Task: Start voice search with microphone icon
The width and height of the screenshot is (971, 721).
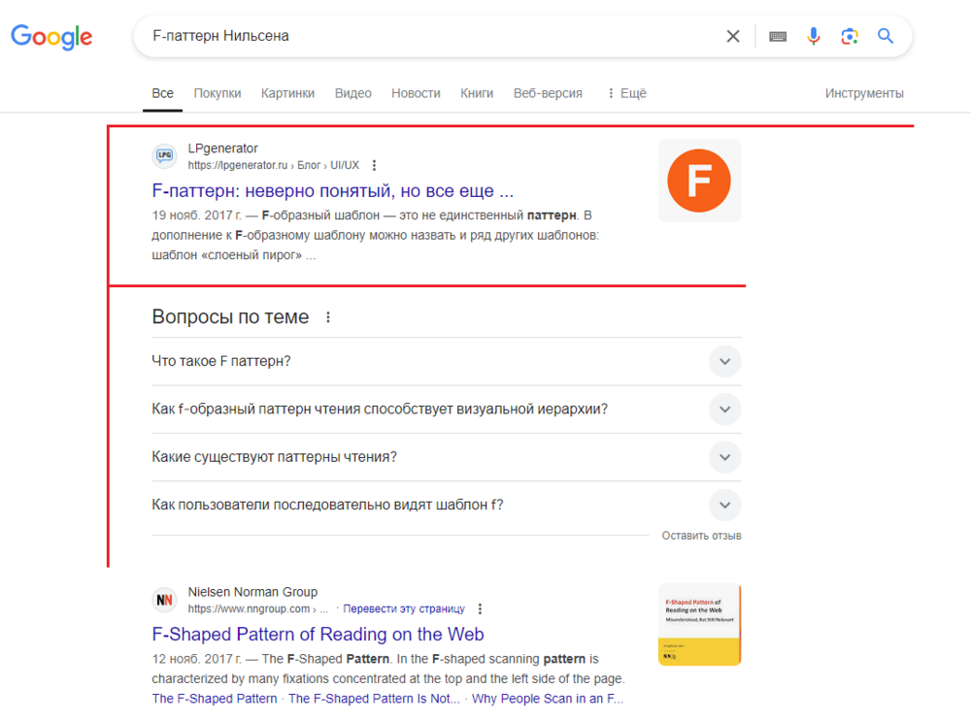Action: [x=813, y=37]
